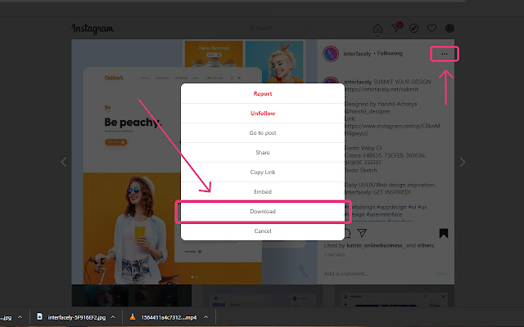Select Go to post option
The image size is (524, 327).
[263, 132]
